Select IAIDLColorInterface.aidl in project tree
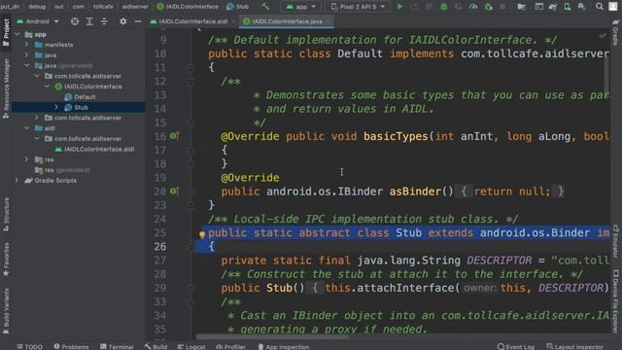 (99, 149)
